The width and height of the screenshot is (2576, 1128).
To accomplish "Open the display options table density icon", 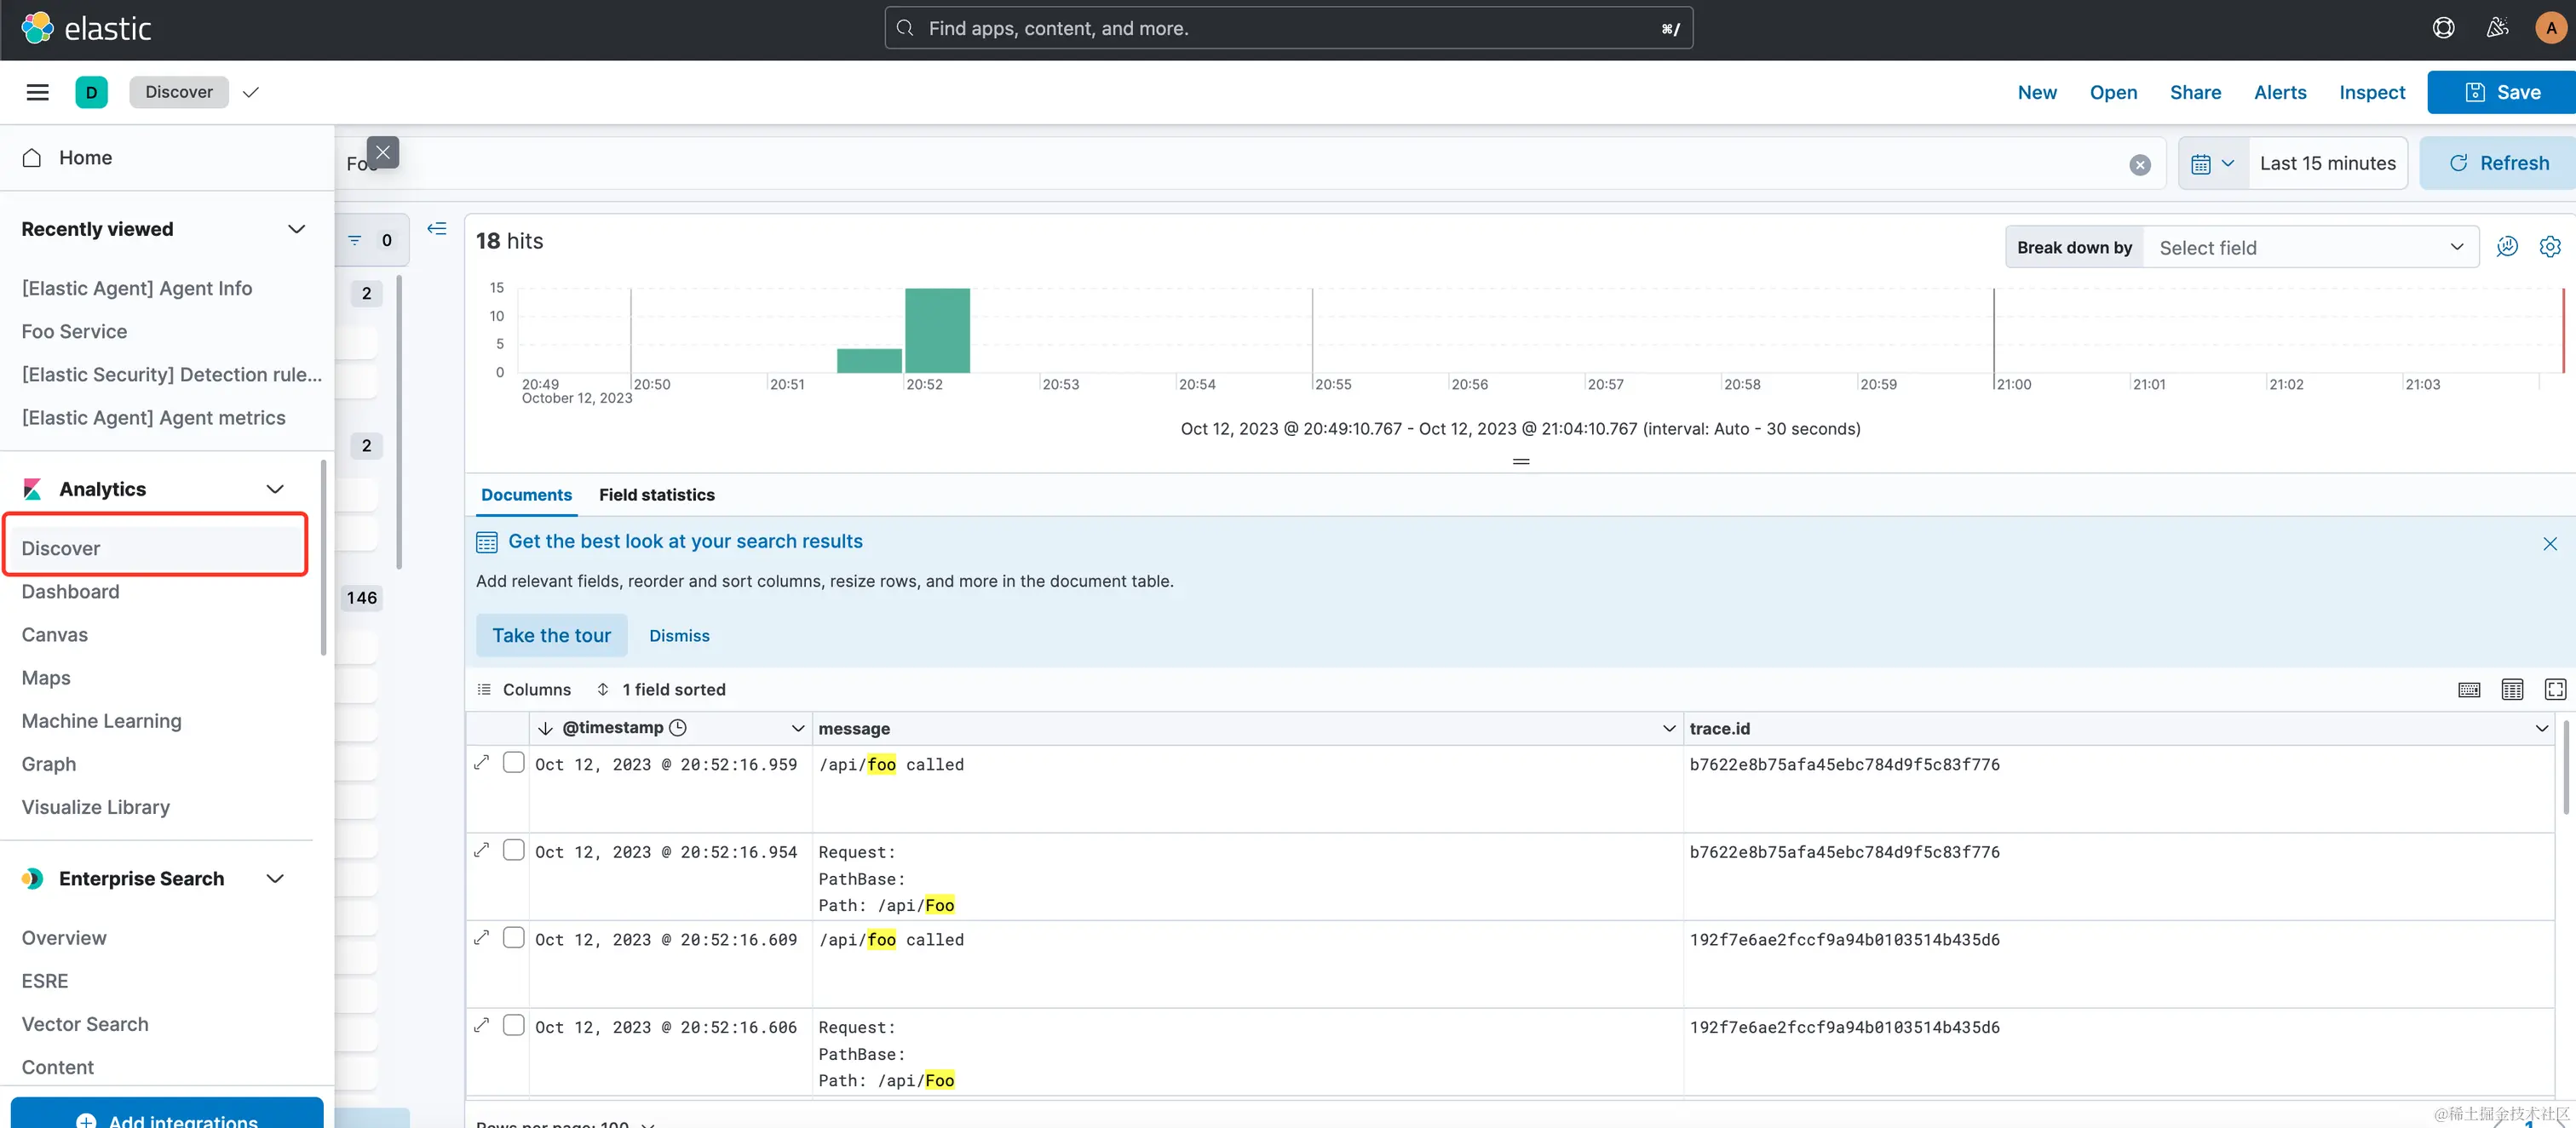I will (x=2511, y=690).
